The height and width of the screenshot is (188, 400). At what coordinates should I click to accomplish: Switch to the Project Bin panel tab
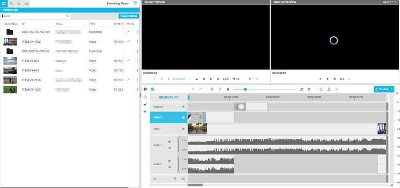(4, 3)
